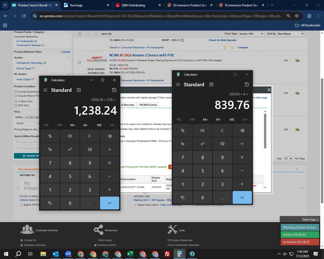Click favorite star next to Compare
Viewport: 324px width, 259px height.
point(225,48)
